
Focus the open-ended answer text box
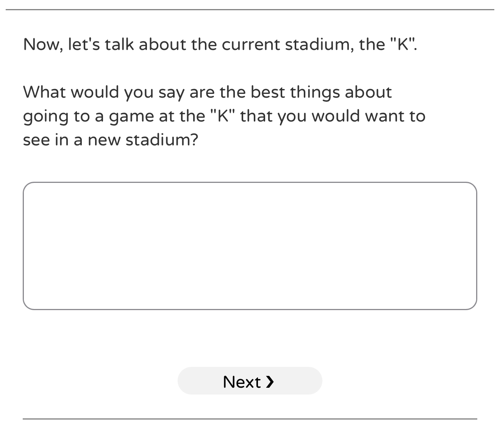click(x=250, y=246)
